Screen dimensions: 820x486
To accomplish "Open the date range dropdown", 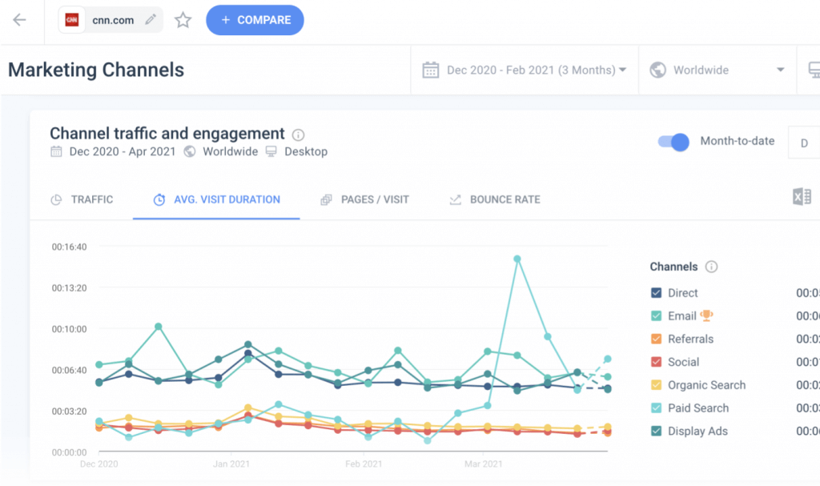I will pyautogui.click(x=625, y=70).
